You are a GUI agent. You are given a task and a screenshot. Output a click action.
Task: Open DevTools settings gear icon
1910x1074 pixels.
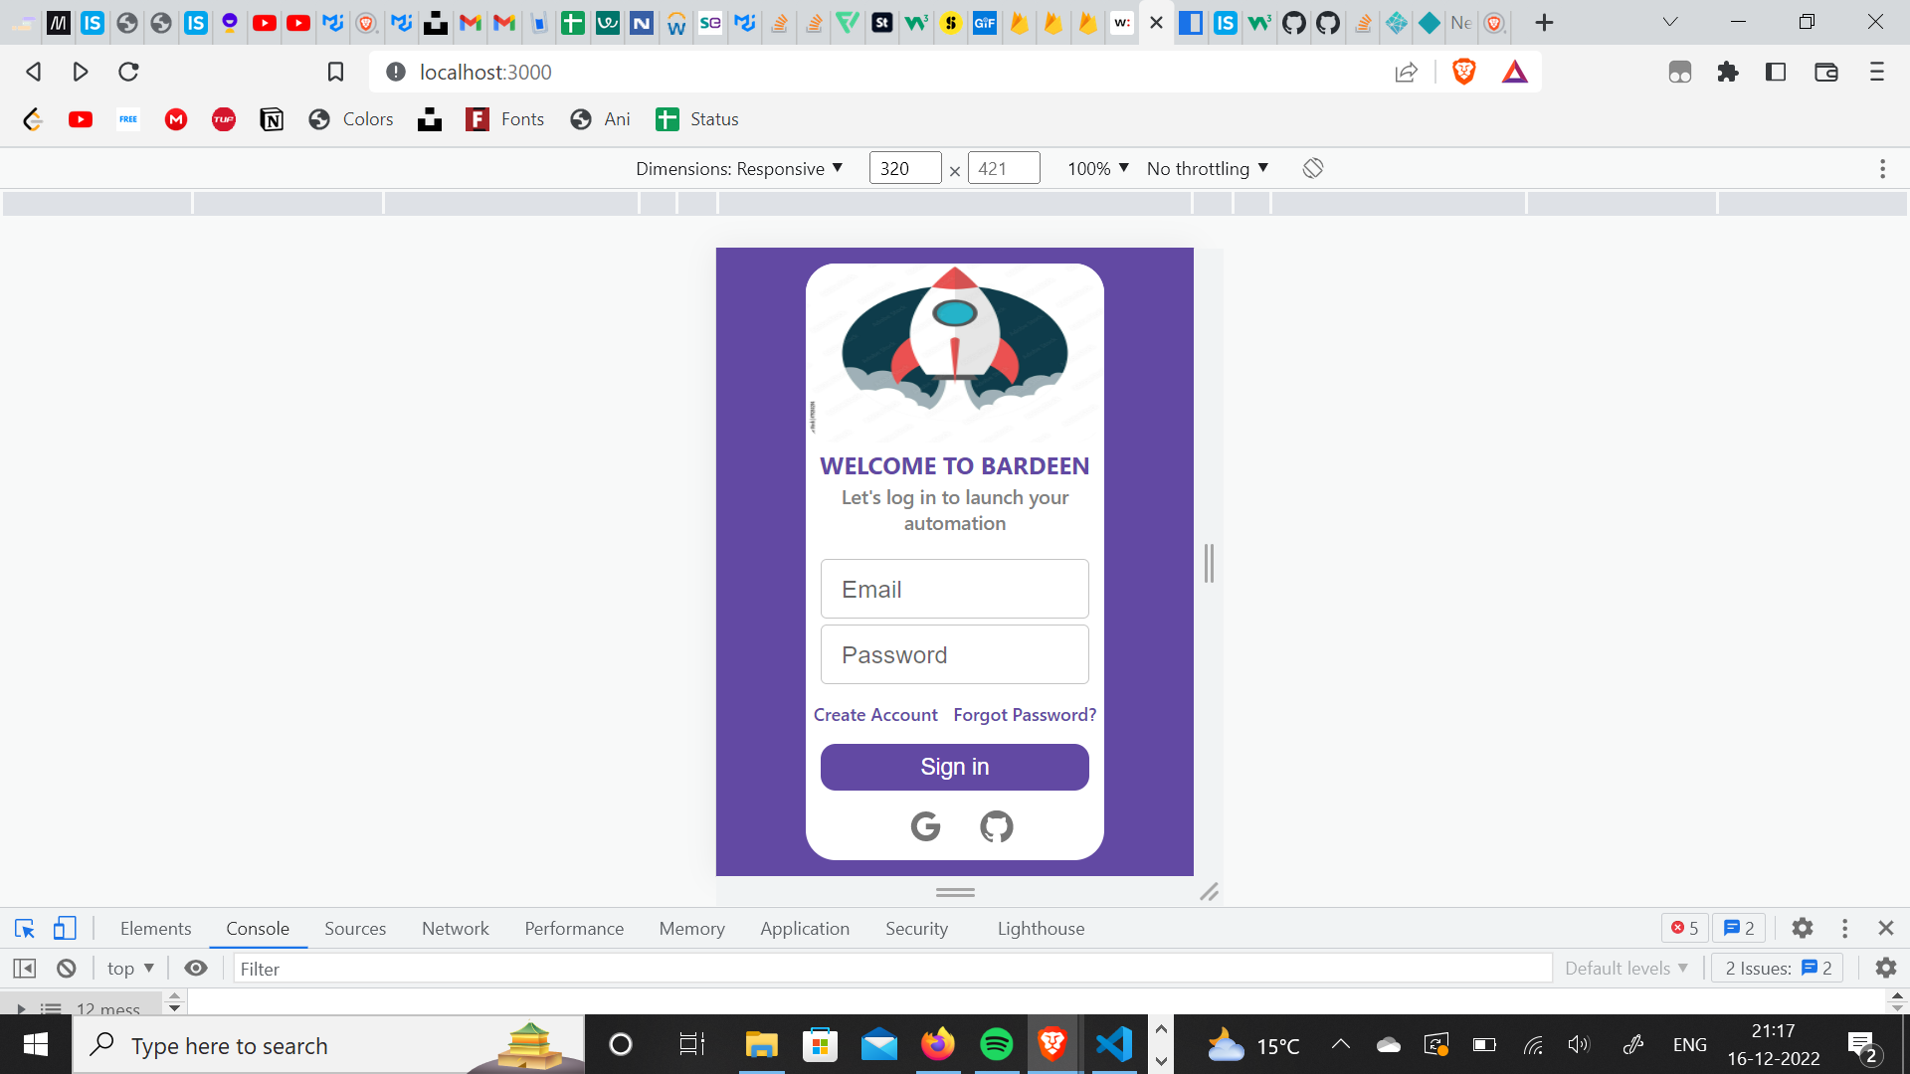pyautogui.click(x=1802, y=928)
